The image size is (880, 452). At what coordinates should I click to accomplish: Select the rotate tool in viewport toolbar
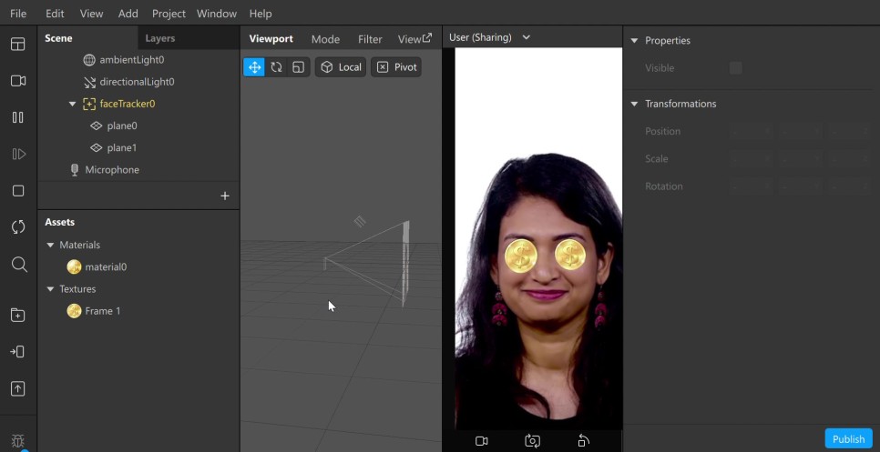coord(276,67)
